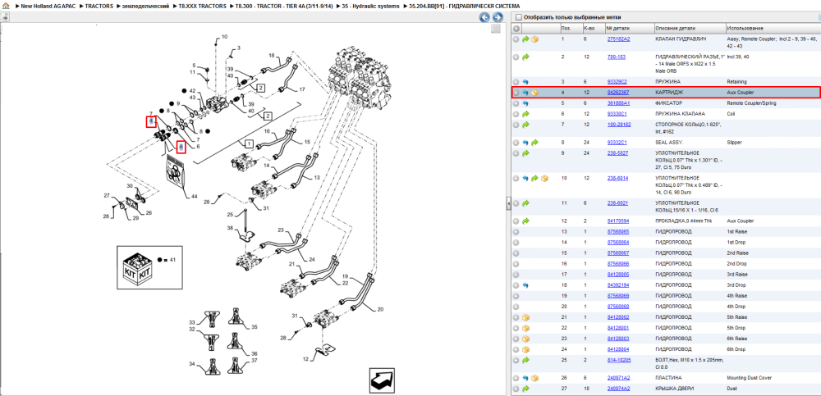
Task: Open part number 87568064 link
Action: 618,242
